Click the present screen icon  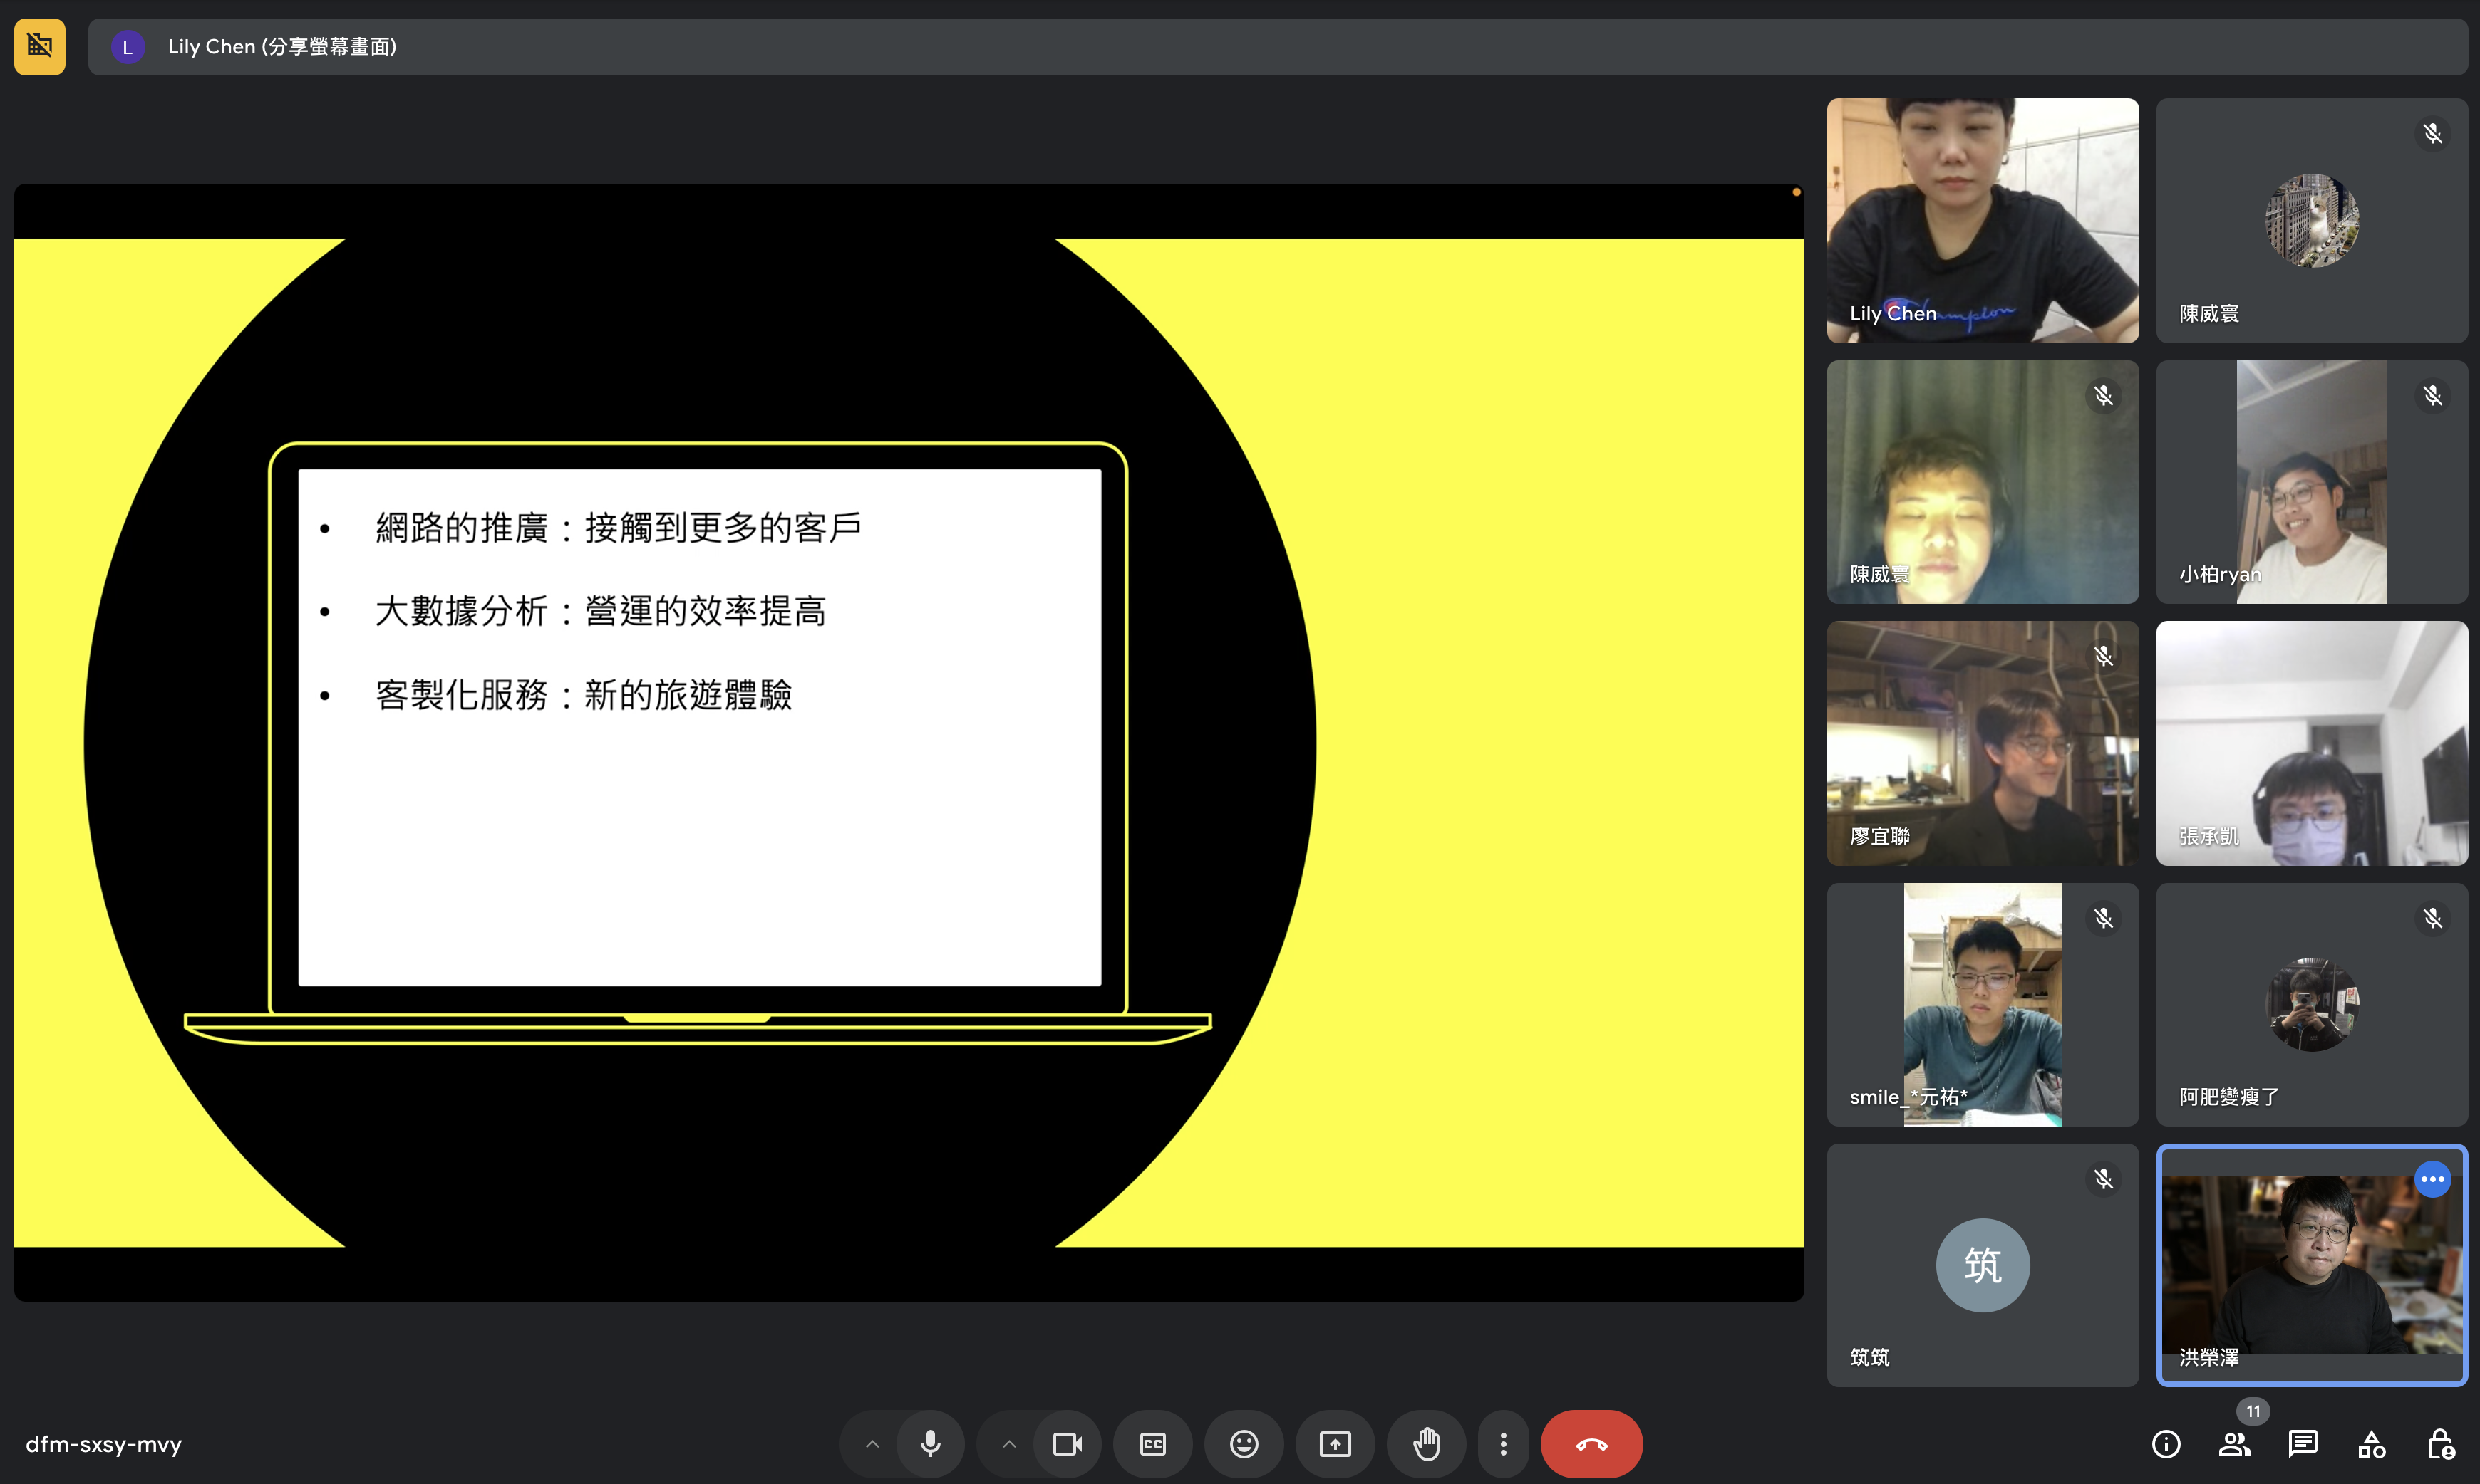pos(1334,1443)
